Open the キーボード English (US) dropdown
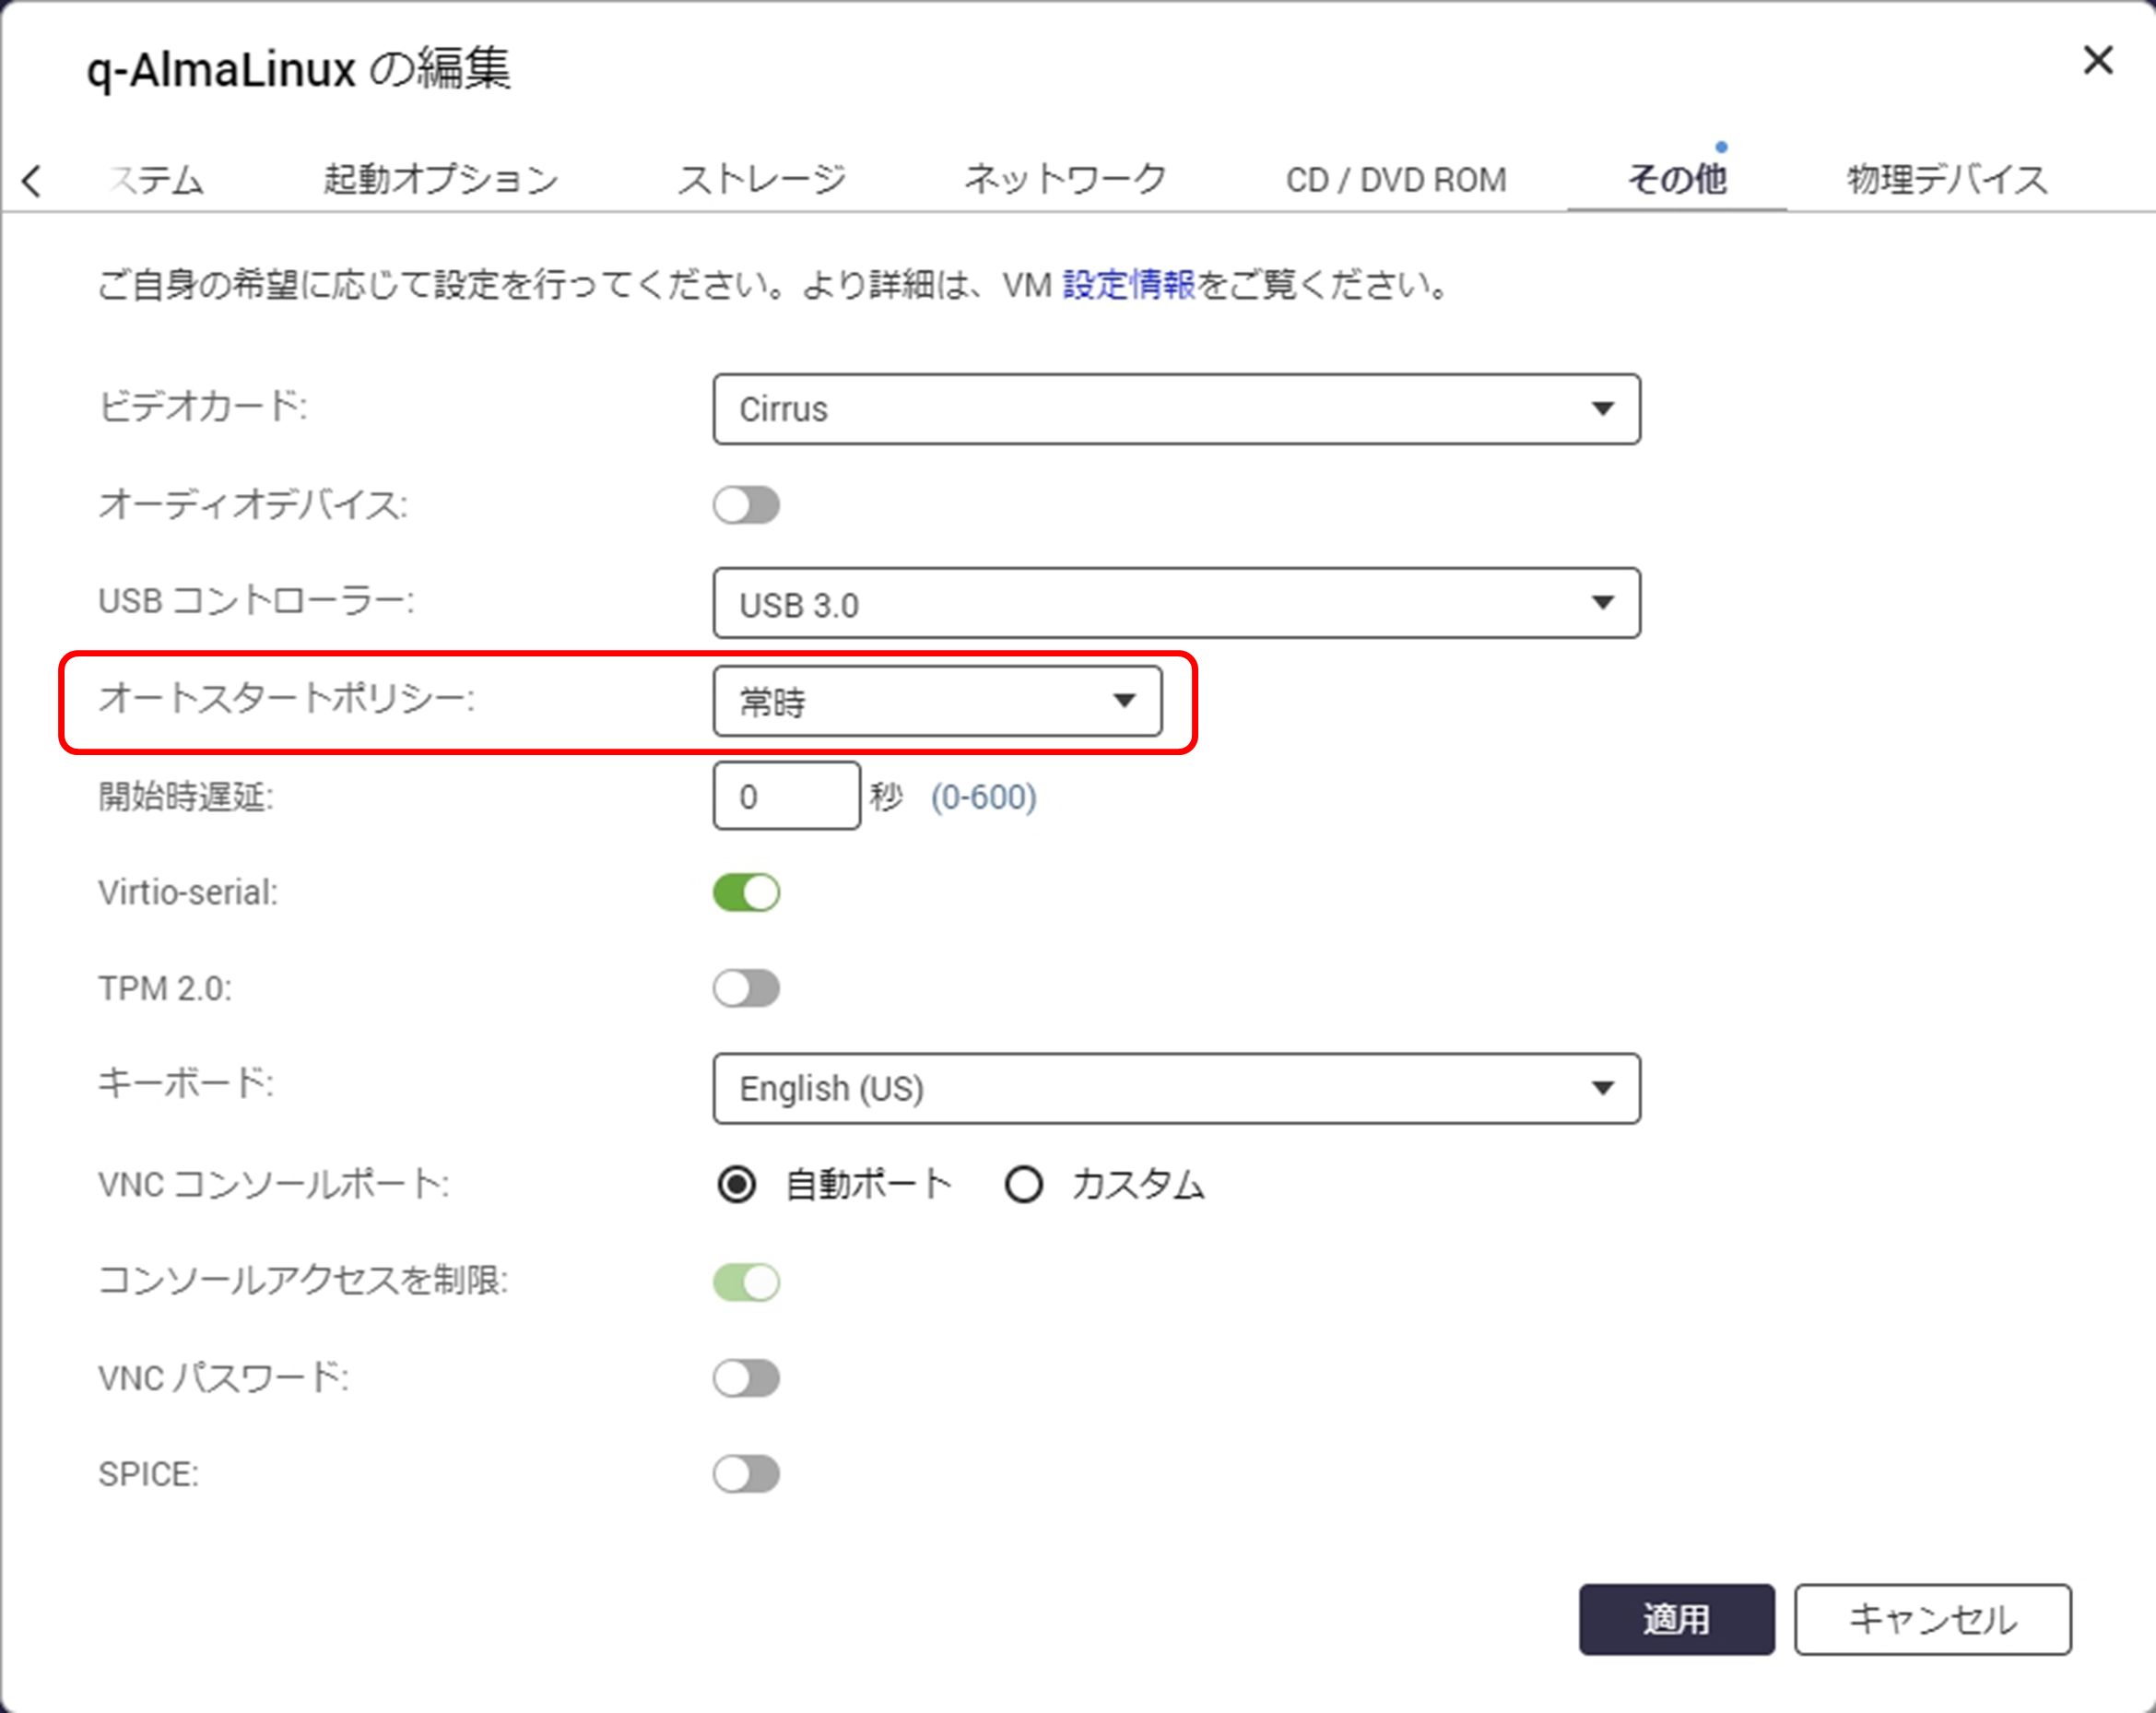The height and width of the screenshot is (1713, 2156). click(x=1176, y=1088)
